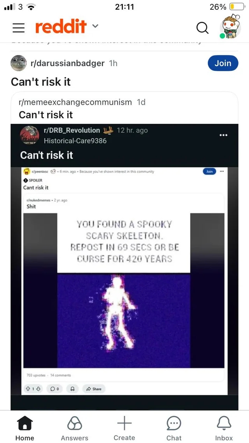The width and height of the screenshot is (249, 443).
Task: View the spooky skeleton meme image
Action: (x=124, y=290)
